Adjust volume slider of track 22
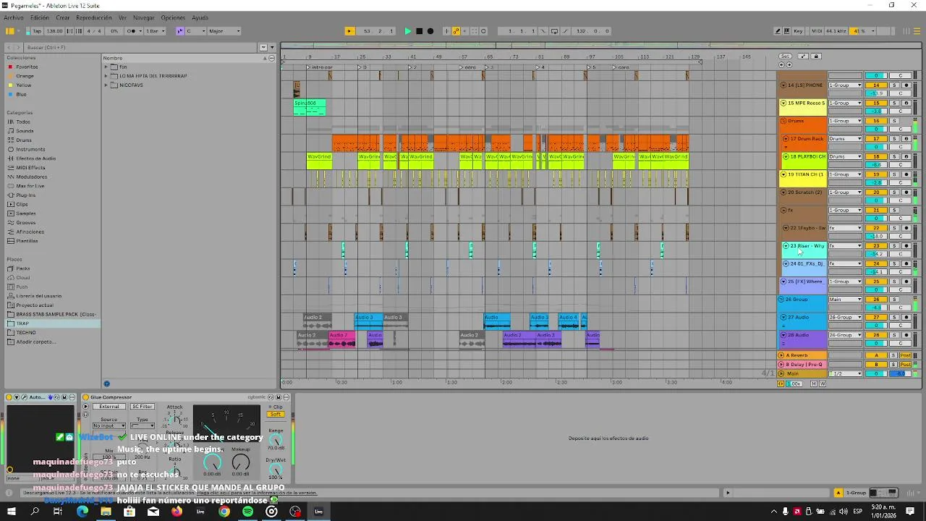 click(x=876, y=237)
